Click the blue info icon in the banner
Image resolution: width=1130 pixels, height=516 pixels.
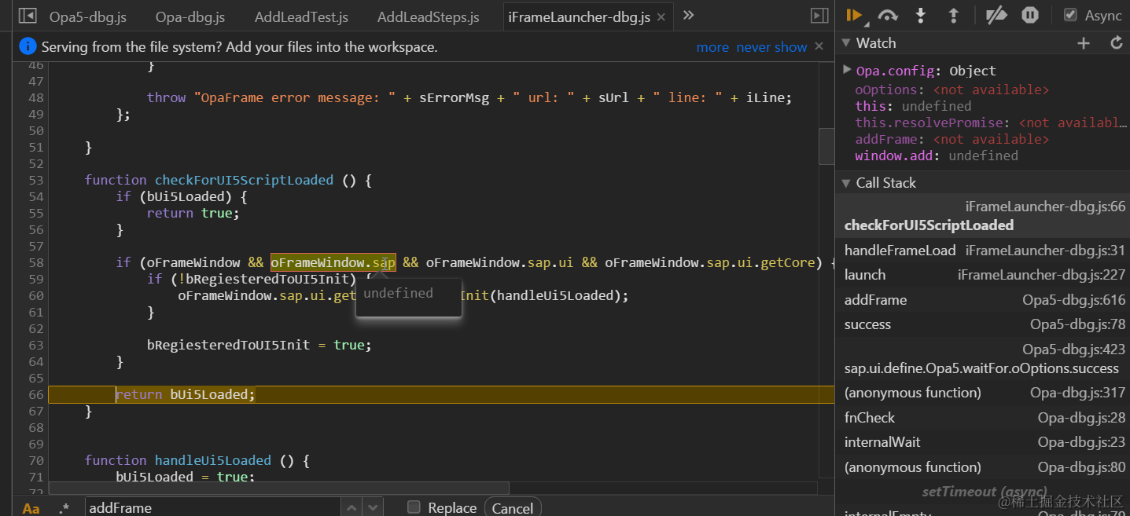[x=28, y=46]
